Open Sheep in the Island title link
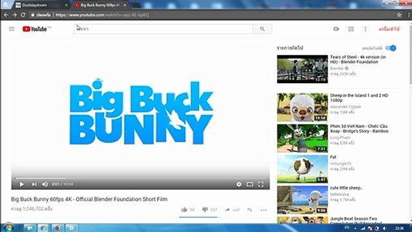Viewport: 412px width, 232px height. tap(359, 98)
